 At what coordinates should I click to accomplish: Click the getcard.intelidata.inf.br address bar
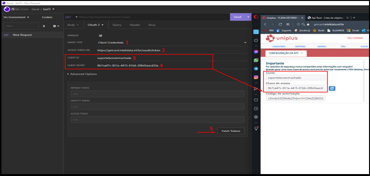(329, 25)
